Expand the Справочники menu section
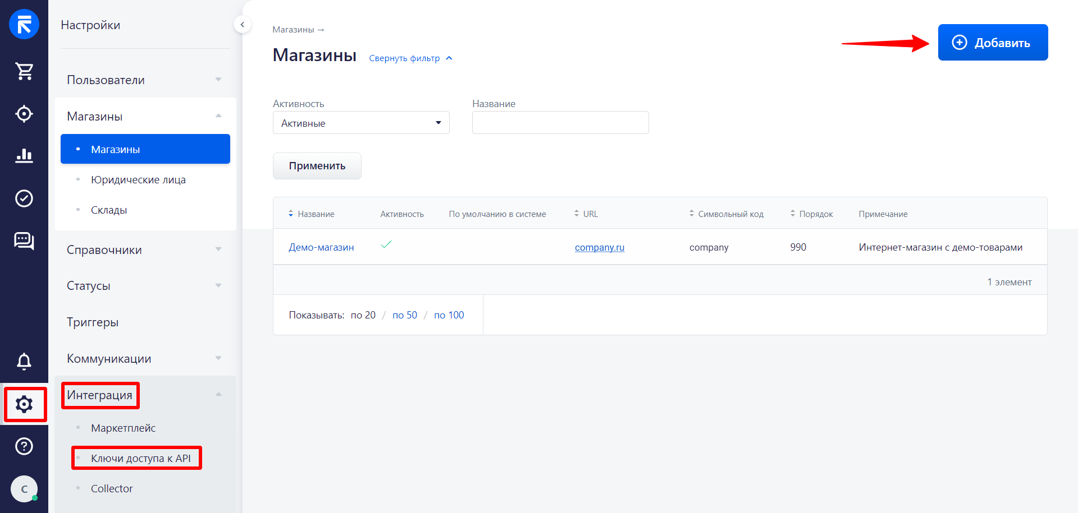1078x513 pixels. 145,250
